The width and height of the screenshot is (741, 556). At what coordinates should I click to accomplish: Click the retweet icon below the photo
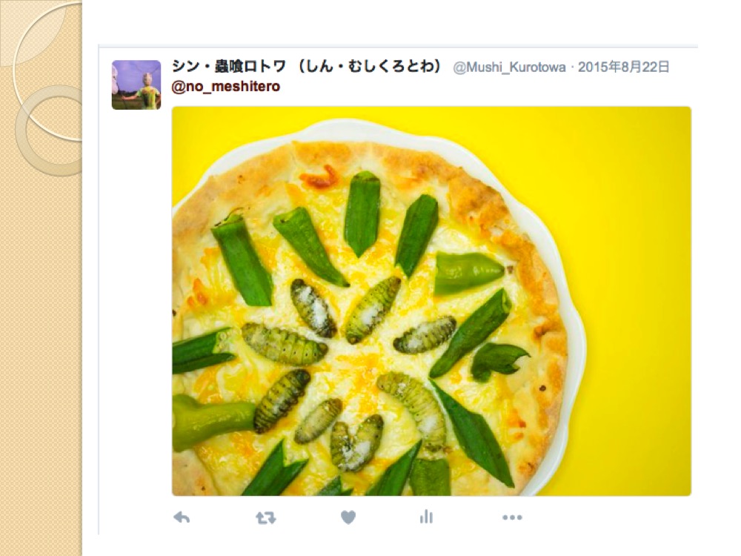265,518
